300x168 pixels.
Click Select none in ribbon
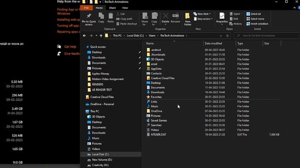coord(255,19)
